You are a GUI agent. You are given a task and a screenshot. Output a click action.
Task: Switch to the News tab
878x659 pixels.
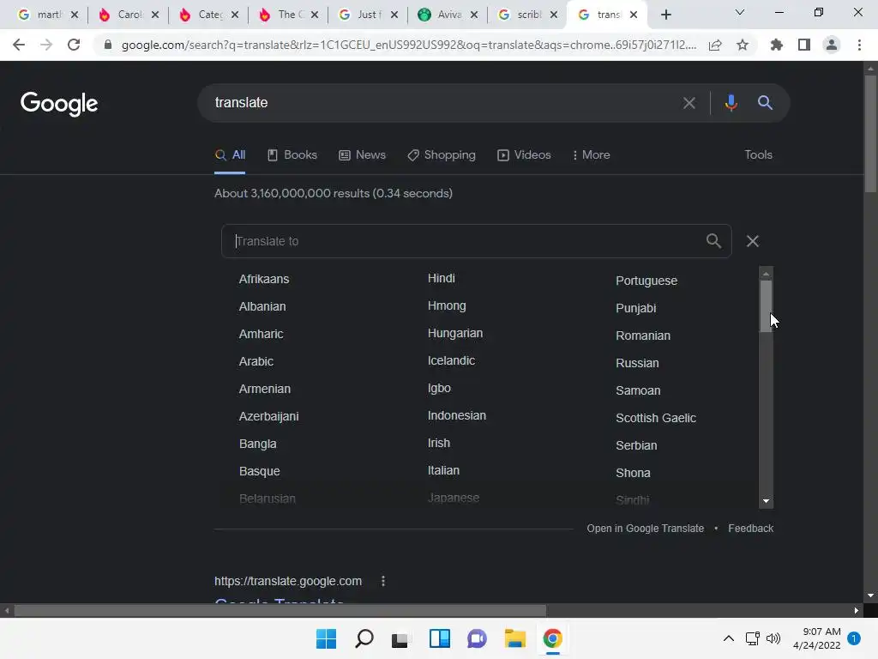pyautogui.click(x=363, y=155)
